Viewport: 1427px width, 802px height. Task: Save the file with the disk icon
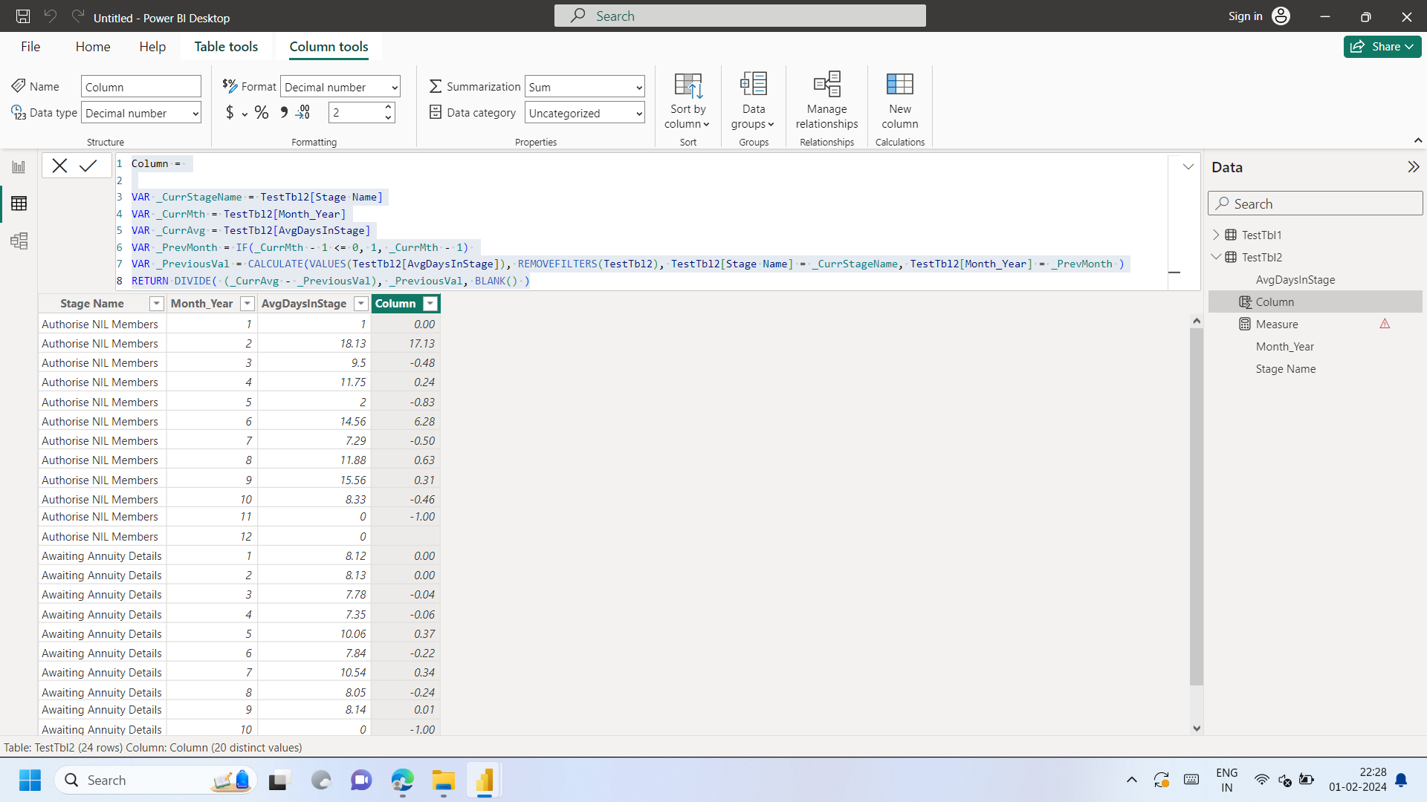[23, 16]
